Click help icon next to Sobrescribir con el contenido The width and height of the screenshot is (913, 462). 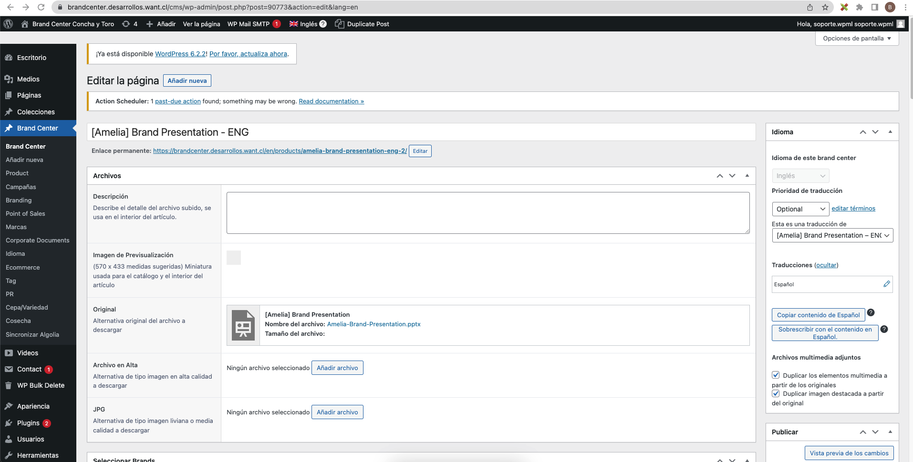884,329
